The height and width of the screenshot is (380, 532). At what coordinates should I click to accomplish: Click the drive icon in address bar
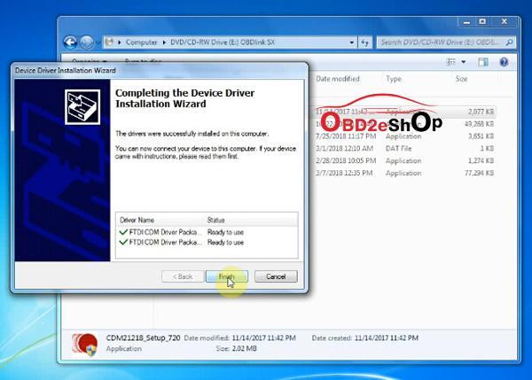point(109,43)
